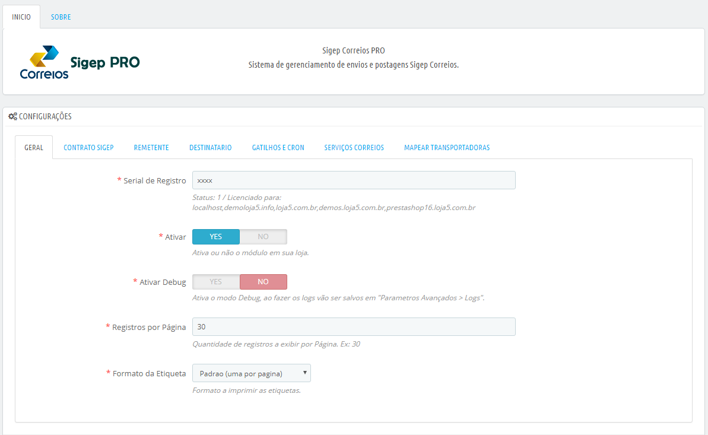Open the Contrato Sigep tab
The width and height of the screenshot is (708, 435).
(88, 148)
